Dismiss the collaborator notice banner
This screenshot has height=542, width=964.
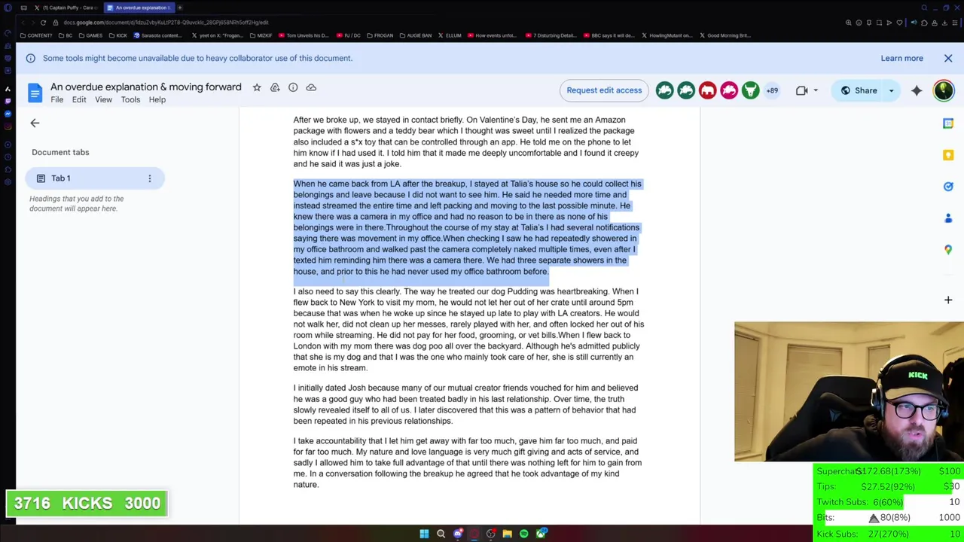click(x=948, y=58)
